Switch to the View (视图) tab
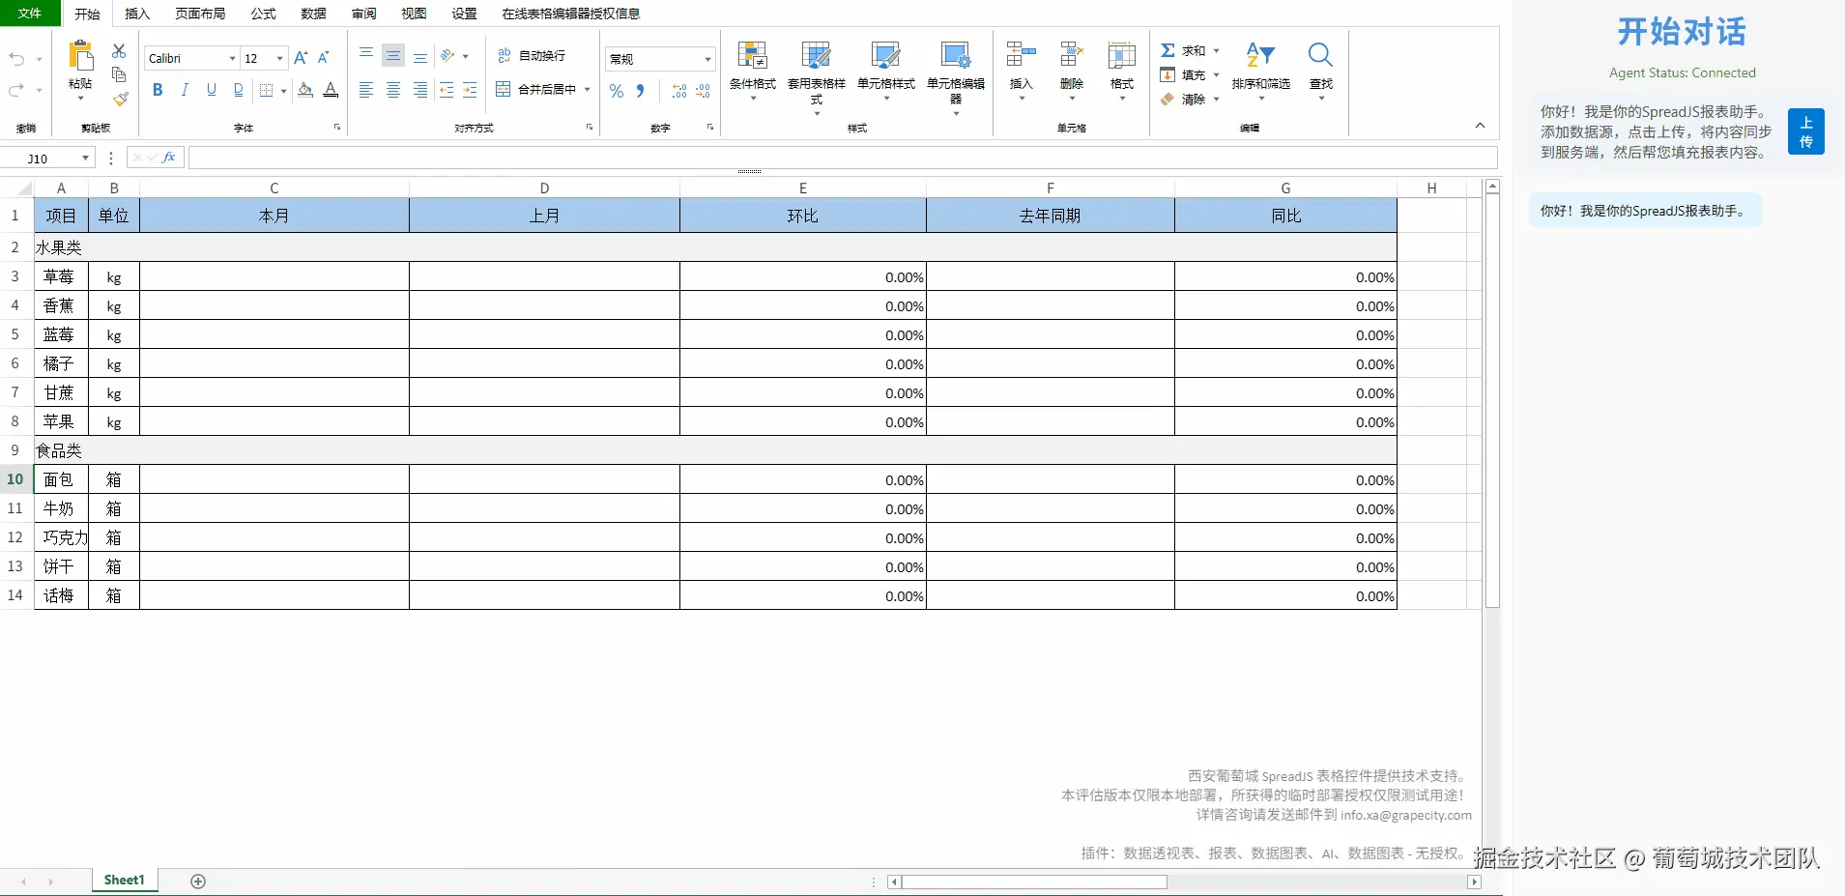This screenshot has height=896, width=1845. [x=414, y=14]
